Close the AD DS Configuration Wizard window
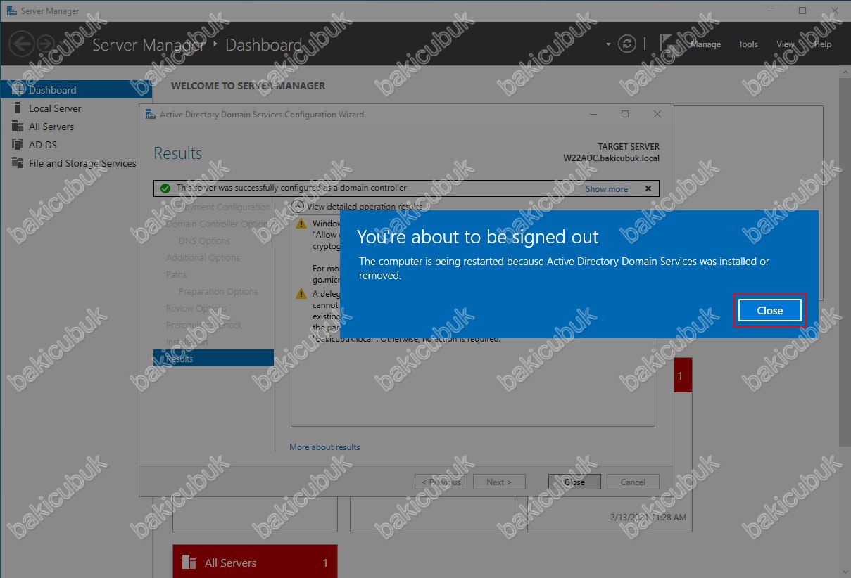The width and height of the screenshot is (851, 578). pos(657,114)
